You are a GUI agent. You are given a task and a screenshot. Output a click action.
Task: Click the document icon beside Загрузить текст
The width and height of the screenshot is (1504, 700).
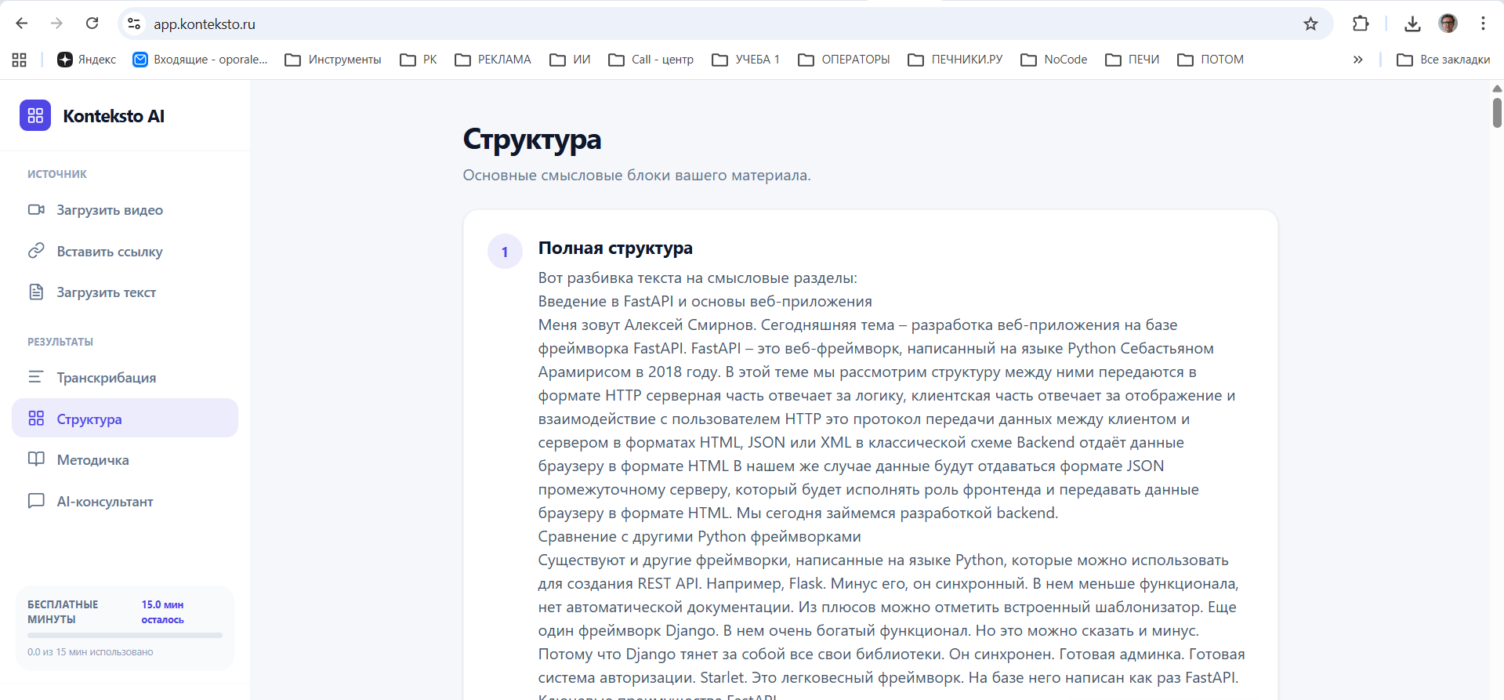point(36,292)
